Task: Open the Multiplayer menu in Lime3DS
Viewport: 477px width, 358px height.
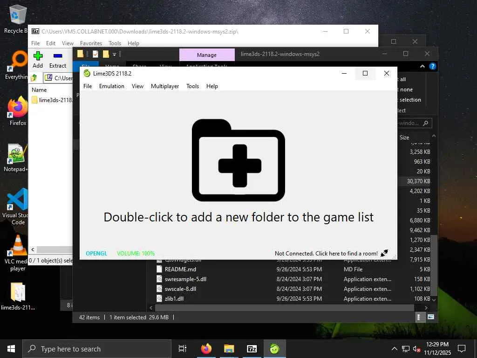Action: 165,86
